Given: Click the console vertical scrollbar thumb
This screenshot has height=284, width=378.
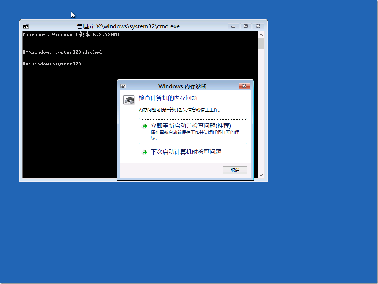Looking at the screenshot, I should pyautogui.click(x=261, y=43).
